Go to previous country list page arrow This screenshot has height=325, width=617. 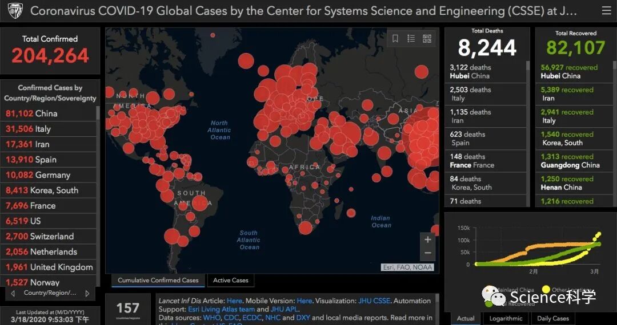click(13, 293)
